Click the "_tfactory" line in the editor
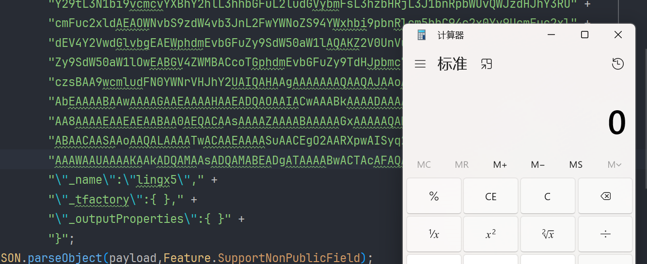Viewport: 647px width, 264px height. 122,200
